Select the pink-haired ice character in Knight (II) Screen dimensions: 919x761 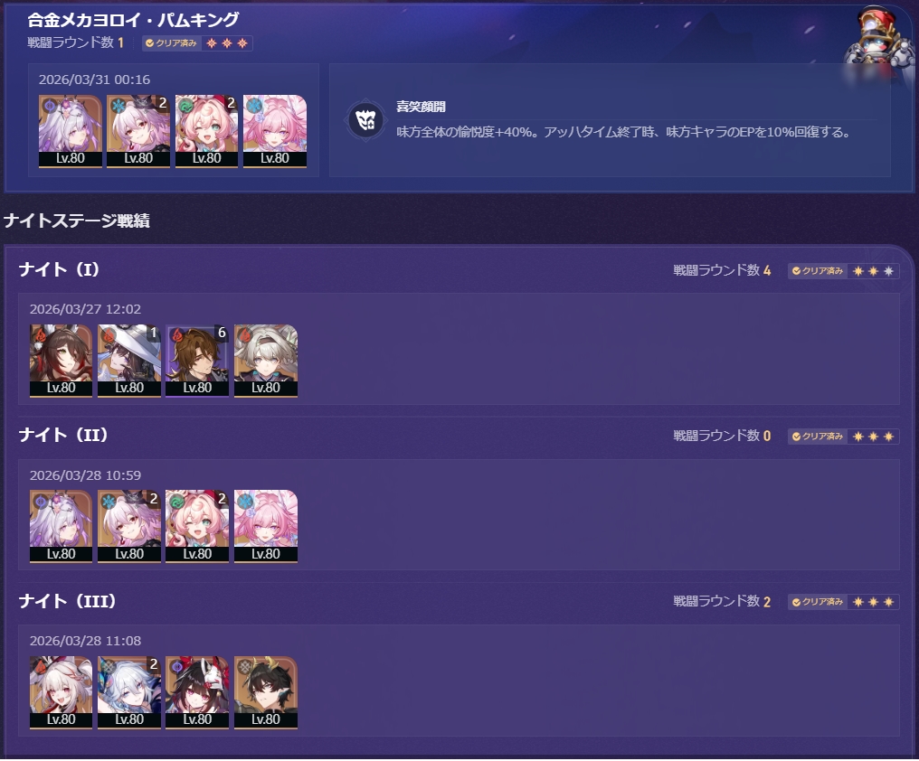[x=266, y=527]
